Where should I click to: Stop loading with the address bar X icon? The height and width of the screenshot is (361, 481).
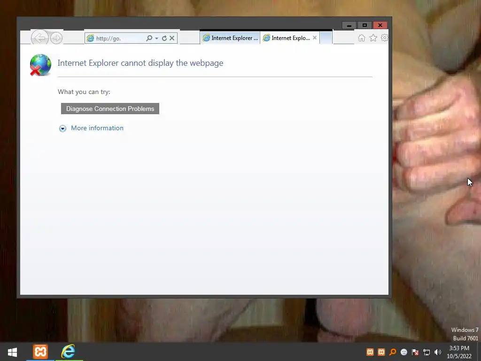tap(172, 38)
